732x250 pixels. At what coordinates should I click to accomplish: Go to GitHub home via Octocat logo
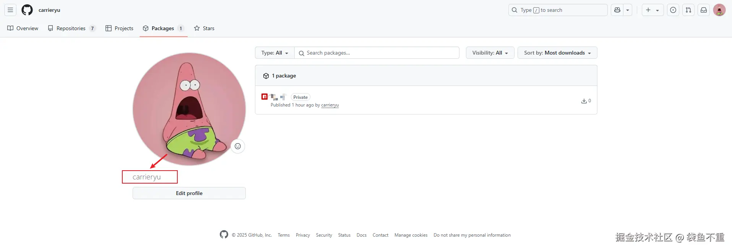point(27,10)
